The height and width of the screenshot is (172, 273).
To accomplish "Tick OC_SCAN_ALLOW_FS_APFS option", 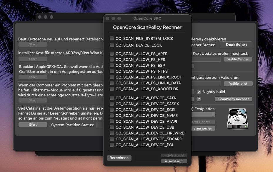I will (112, 54).
